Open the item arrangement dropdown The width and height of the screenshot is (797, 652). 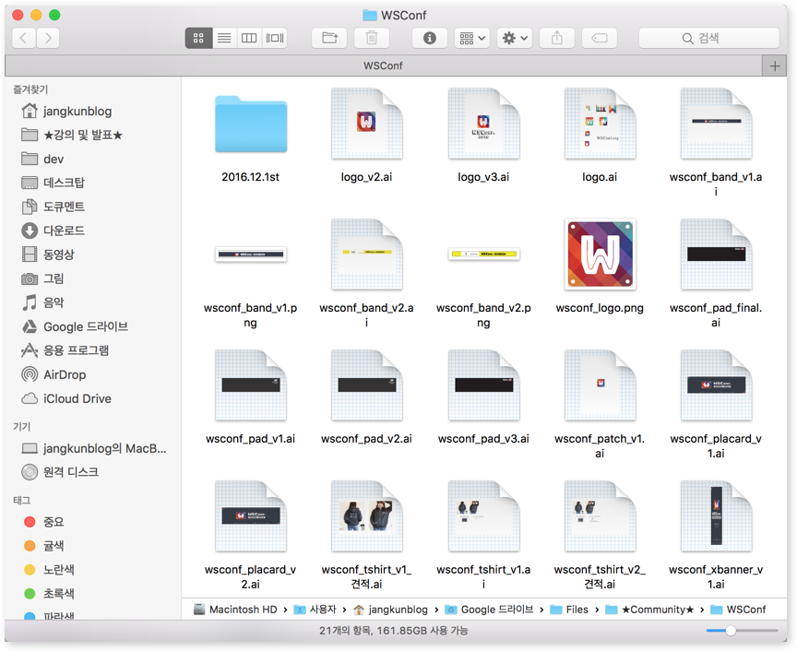471,38
